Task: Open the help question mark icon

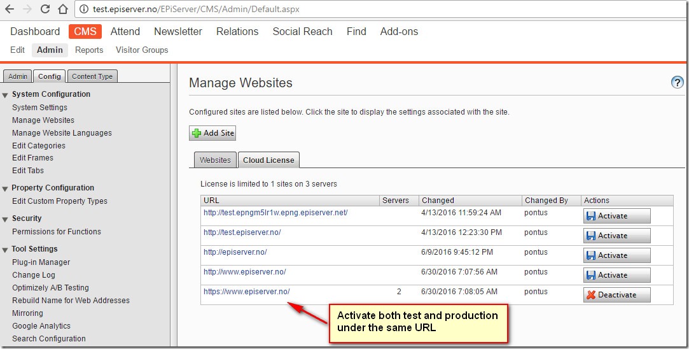Action: (677, 82)
